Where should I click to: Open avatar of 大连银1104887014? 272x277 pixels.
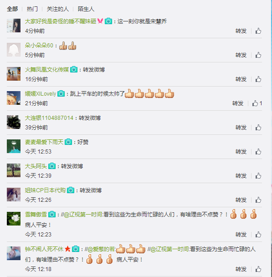(x=14, y=122)
